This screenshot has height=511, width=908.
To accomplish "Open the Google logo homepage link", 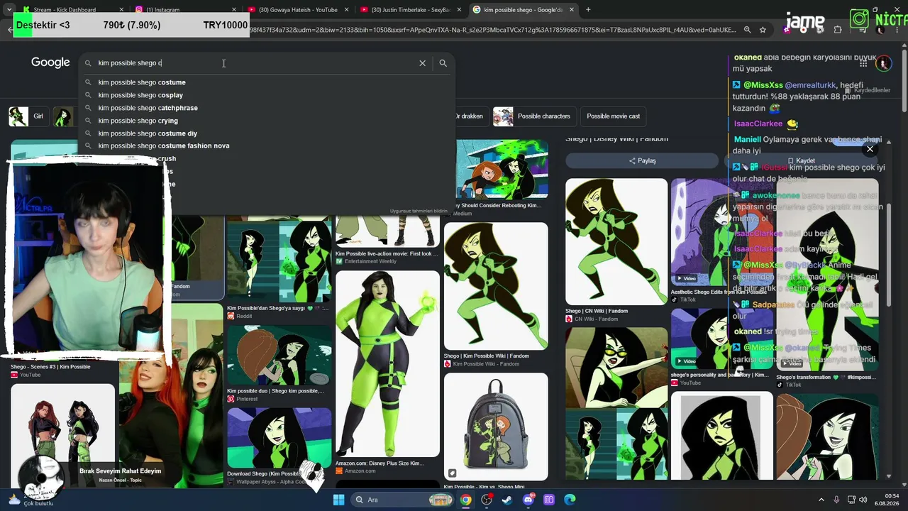I will pos(50,62).
